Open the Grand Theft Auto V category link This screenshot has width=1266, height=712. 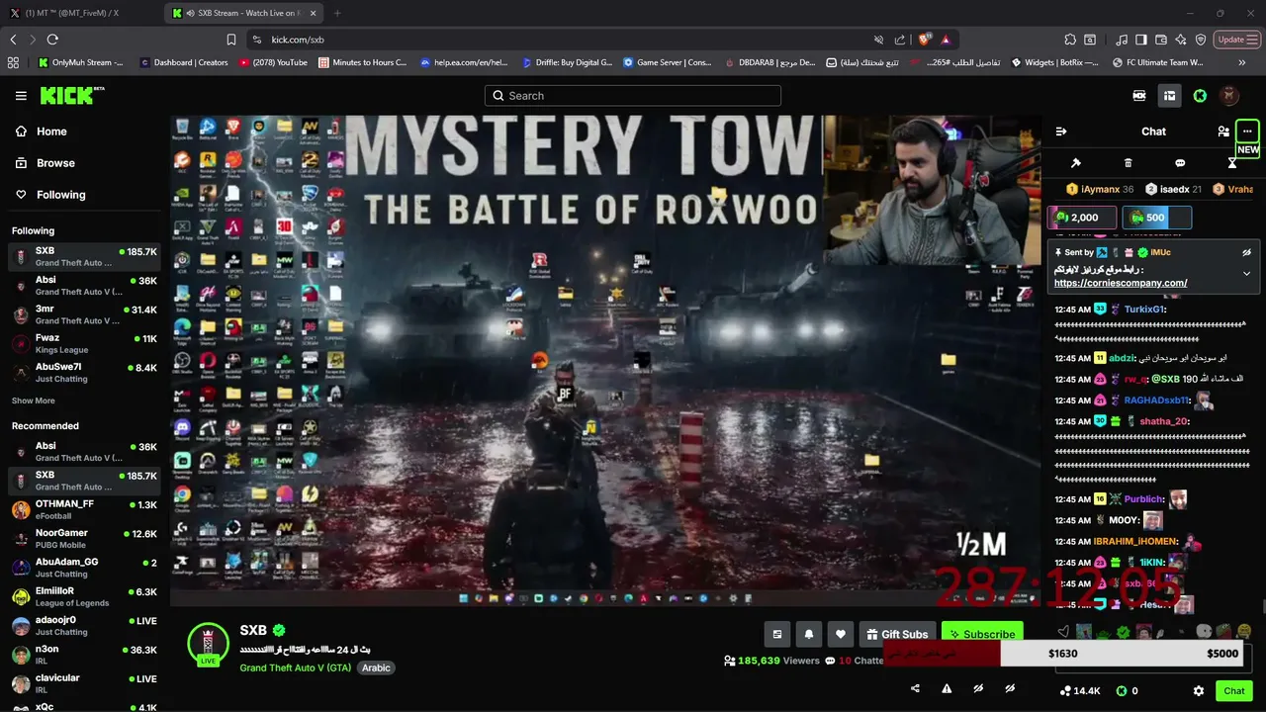coord(296,667)
